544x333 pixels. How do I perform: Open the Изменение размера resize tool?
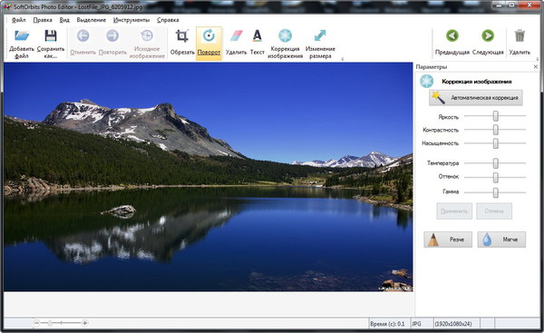pyautogui.click(x=320, y=35)
